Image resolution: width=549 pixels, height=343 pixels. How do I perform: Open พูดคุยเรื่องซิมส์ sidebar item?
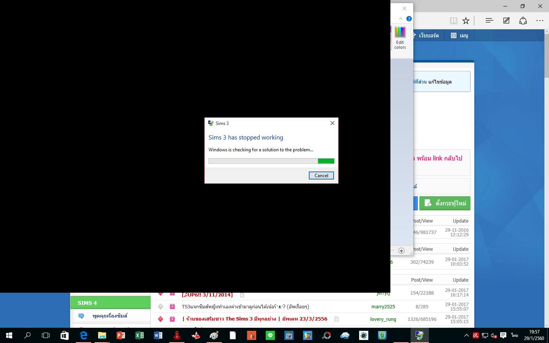click(x=110, y=316)
